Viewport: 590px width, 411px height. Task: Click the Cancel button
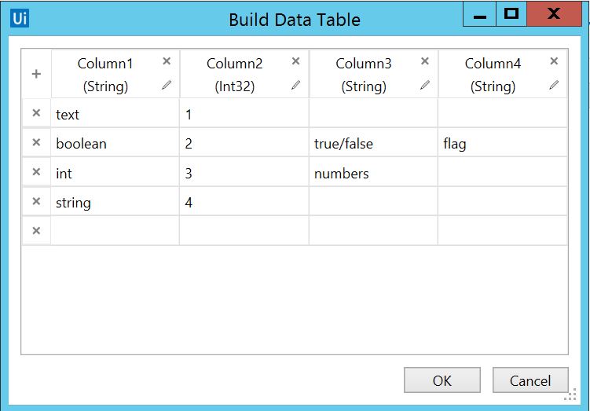(x=530, y=380)
